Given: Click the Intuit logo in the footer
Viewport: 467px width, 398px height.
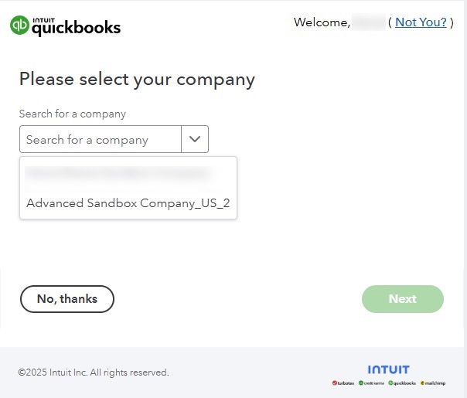Looking at the screenshot, I should tap(389, 369).
